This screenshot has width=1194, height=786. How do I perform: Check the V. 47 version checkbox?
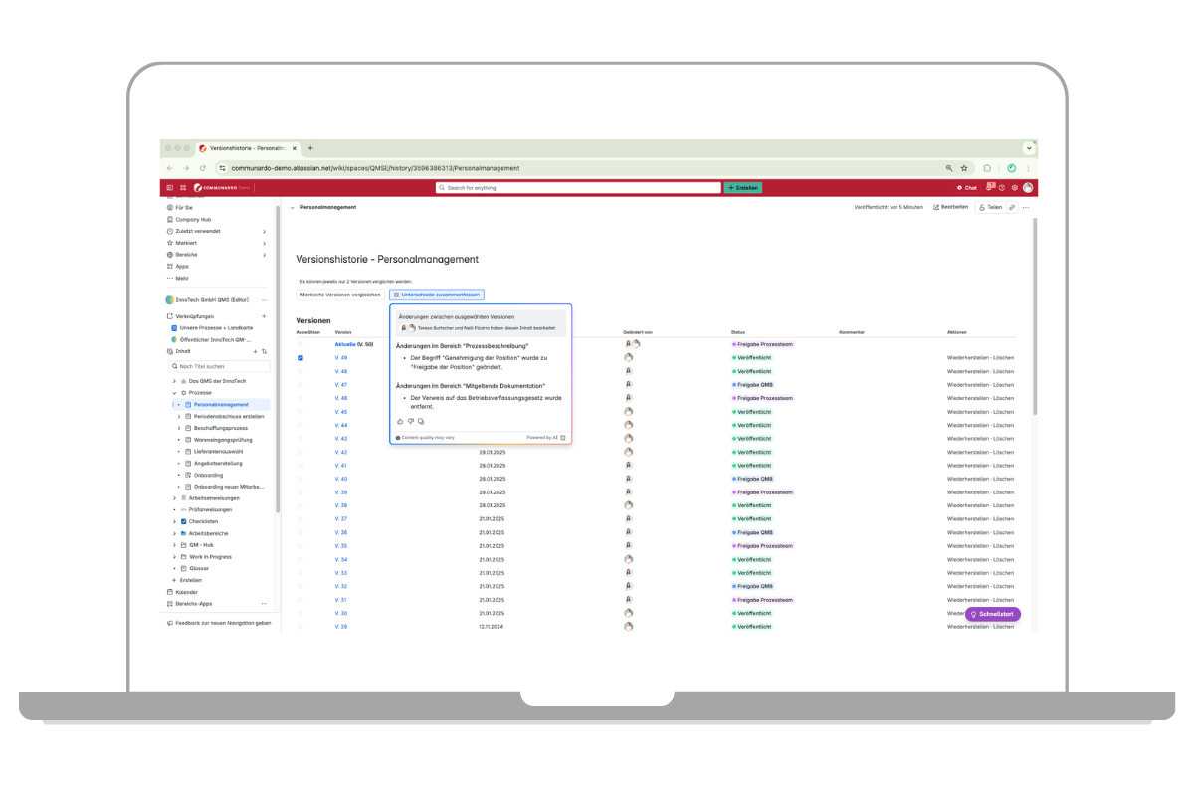[300, 384]
